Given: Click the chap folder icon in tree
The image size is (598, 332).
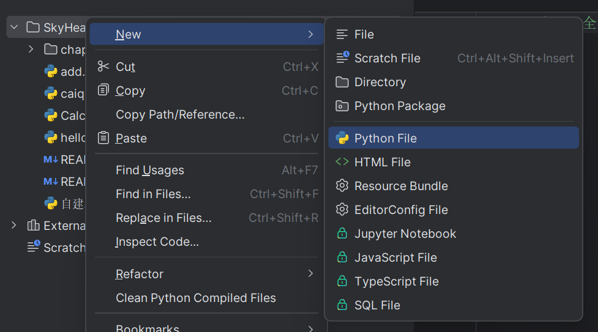Looking at the screenshot, I should click(50, 49).
